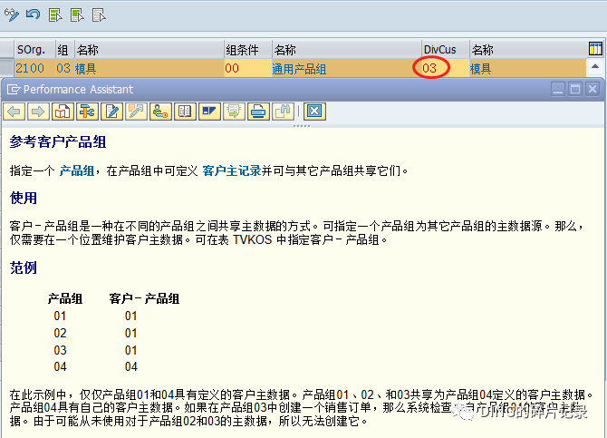Click the Select Block icon, middle of three list icons
607x438 pixels.
tap(77, 15)
